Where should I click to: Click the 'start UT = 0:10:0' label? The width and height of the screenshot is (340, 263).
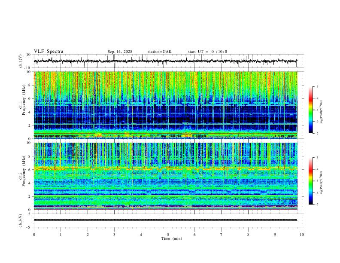(207, 52)
